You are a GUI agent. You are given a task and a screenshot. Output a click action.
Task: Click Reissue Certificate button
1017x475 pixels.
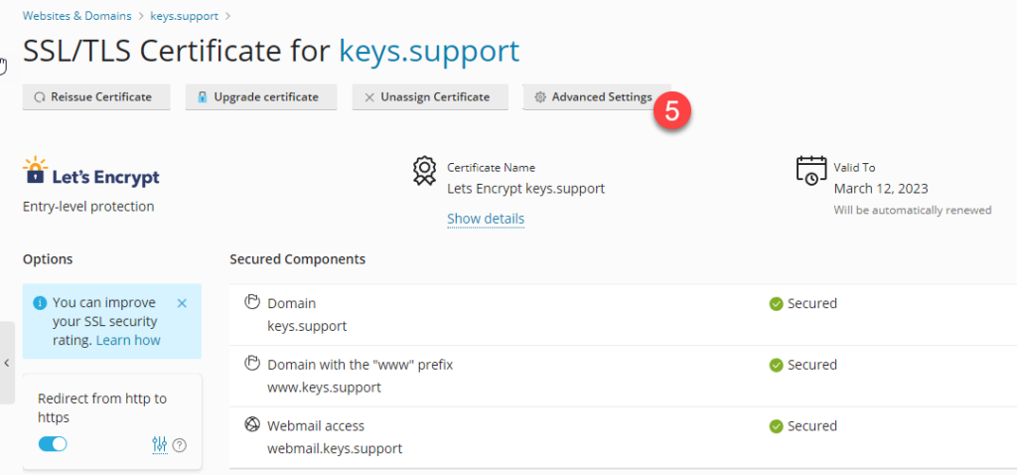96,97
